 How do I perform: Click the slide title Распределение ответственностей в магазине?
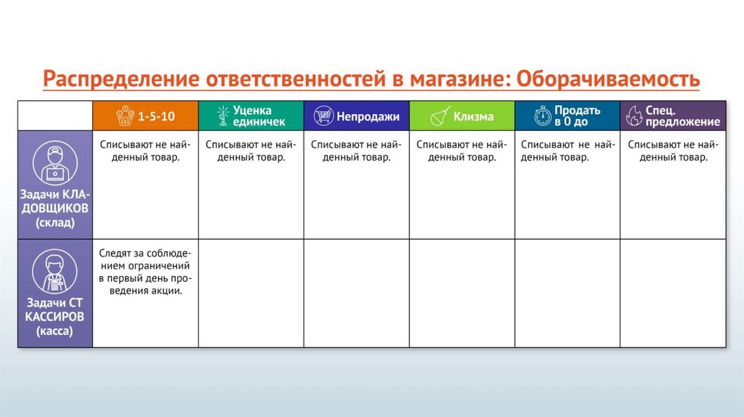371,78
